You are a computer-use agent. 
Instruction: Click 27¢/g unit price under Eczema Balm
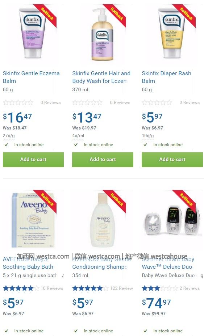click(x=9, y=136)
